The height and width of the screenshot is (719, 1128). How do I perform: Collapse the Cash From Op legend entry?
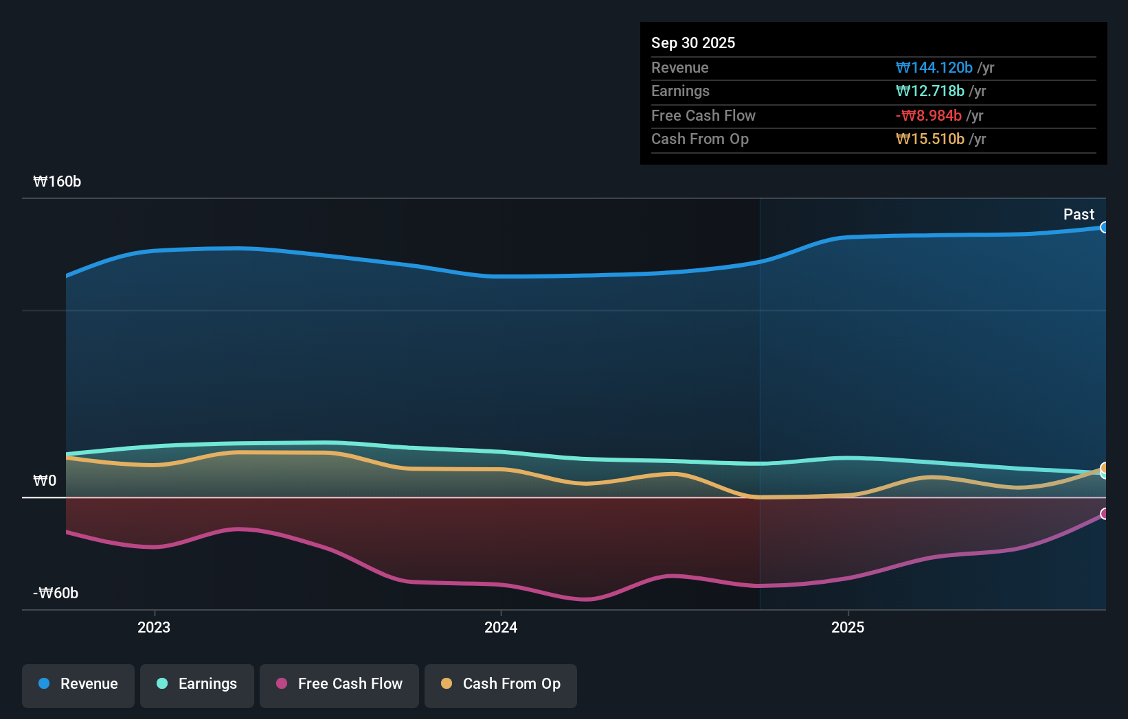[500, 684]
